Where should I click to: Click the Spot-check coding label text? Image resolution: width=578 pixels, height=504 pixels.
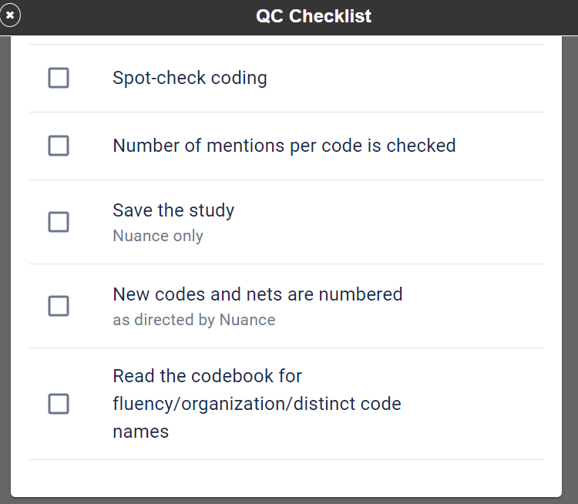pos(190,78)
